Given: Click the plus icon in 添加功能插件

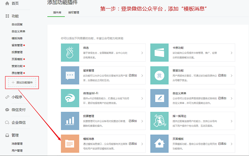Looking at the screenshot, I should [13, 82].
